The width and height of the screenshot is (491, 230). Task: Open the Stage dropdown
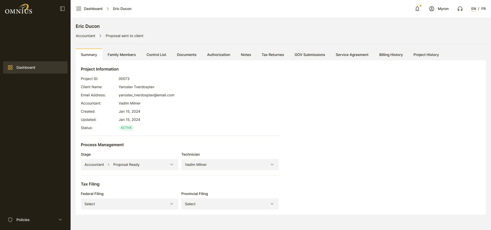click(x=129, y=165)
